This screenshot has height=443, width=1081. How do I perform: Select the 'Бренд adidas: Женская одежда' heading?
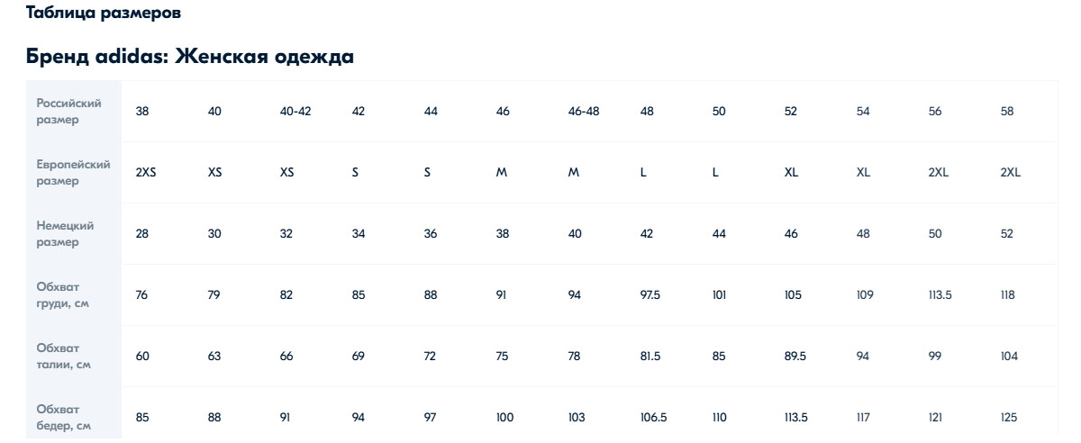pyautogui.click(x=190, y=57)
